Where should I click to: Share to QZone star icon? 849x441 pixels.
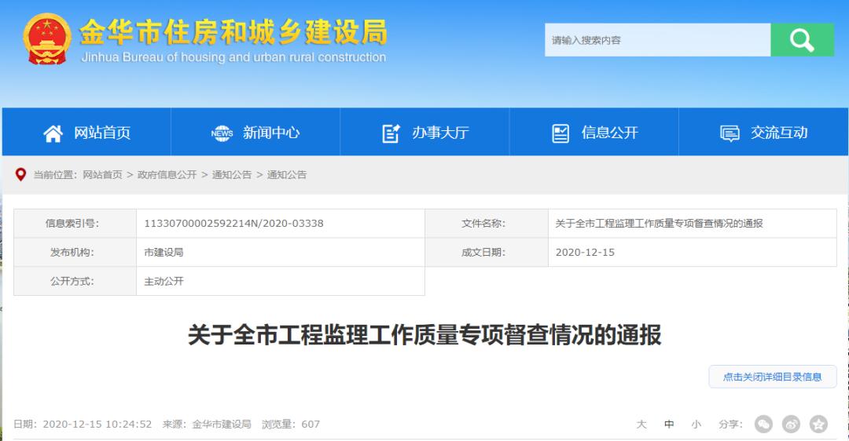pos(818,424)
